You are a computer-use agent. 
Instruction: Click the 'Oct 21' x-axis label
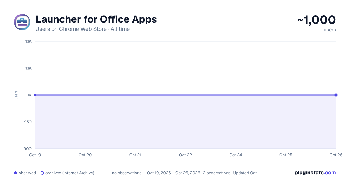pyautogui.click(x=135, y=155)
